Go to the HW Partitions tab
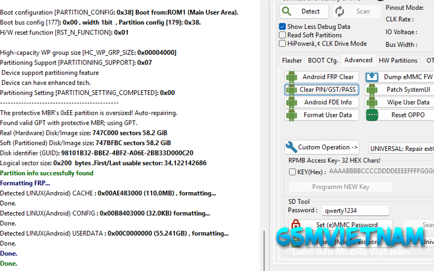The width and height of the screenshot is (434, 271). (398, 60)
